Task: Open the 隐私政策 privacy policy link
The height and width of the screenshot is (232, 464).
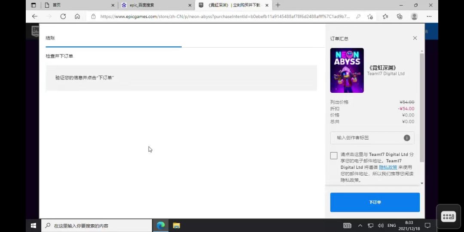Action: [x=388, y=167]
